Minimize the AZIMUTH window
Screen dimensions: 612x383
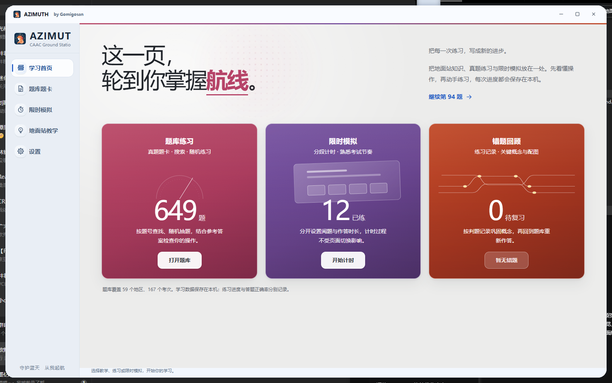561,14
